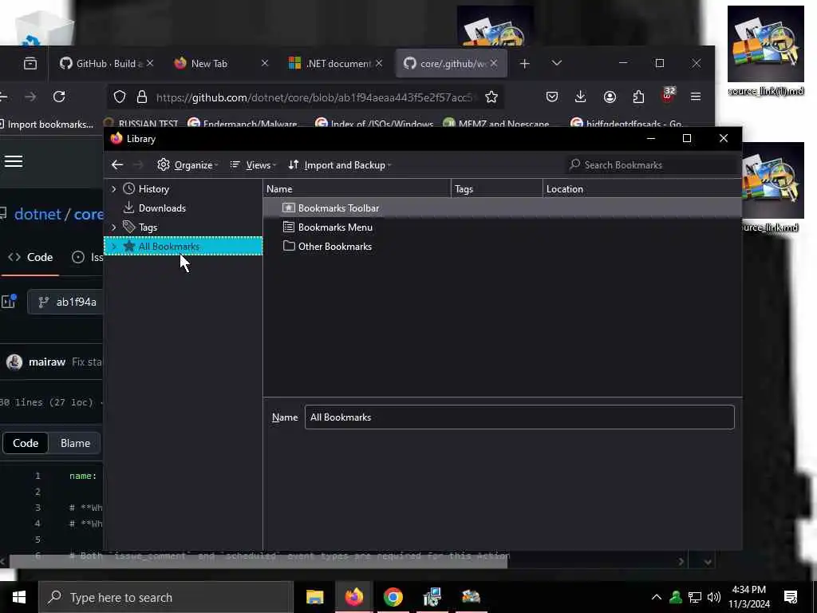The width and height of the screenshot is (817, 613).
Task: Click the uBlock extension icon with badge 32
Action: pyautogui.click(x=668, y=96)
